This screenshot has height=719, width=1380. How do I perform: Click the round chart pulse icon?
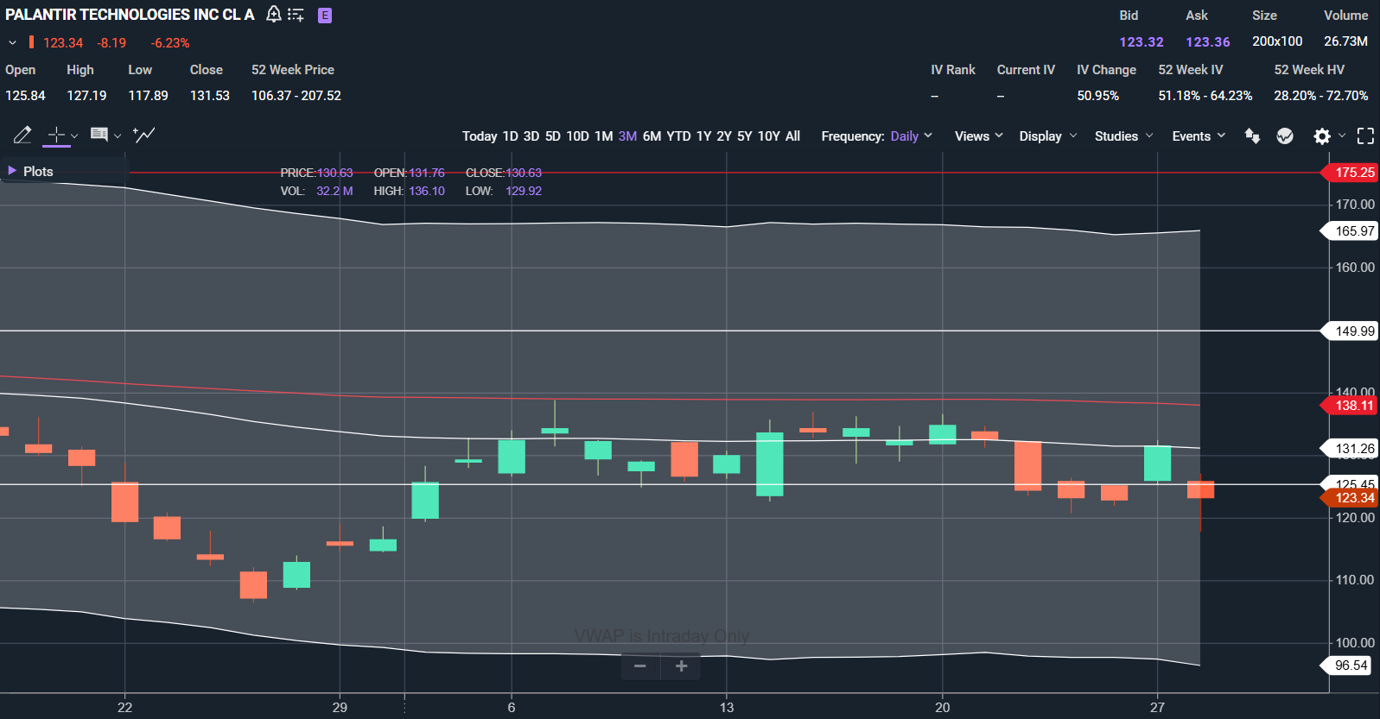pos(1285,136)
